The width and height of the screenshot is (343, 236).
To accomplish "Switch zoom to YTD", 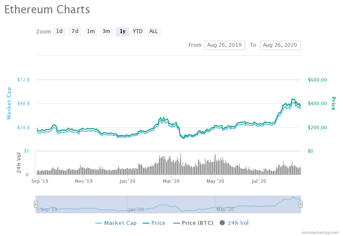I will point(138,31).
